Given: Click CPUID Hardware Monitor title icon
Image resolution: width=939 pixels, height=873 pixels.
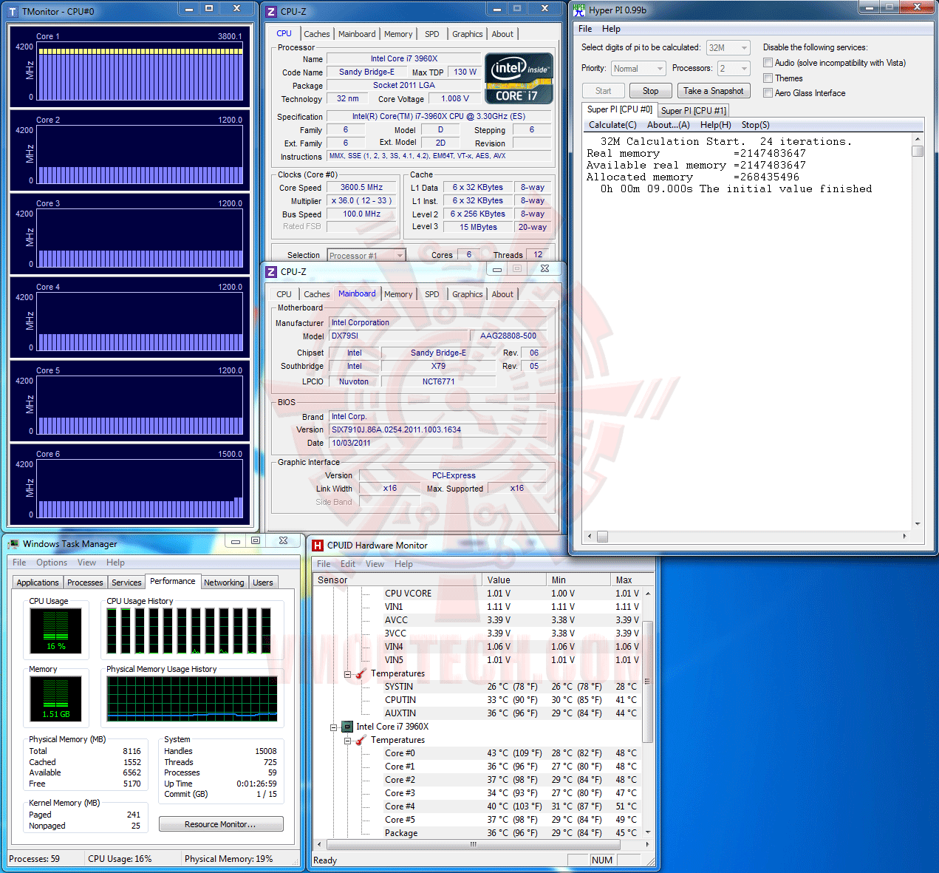Looking at the screenshot, I should [x=318, y=546].
